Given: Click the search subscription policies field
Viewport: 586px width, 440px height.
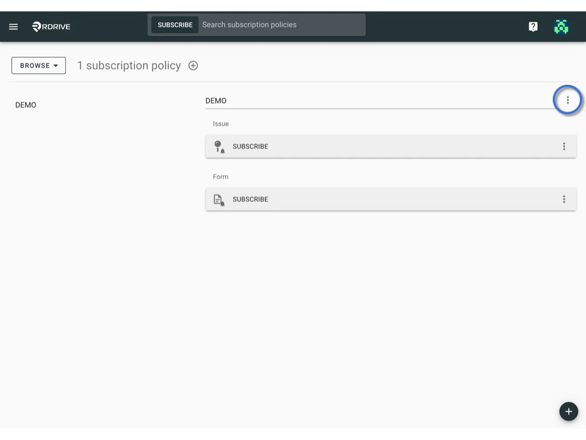Looking at the screenshot, I should point(280,25).
